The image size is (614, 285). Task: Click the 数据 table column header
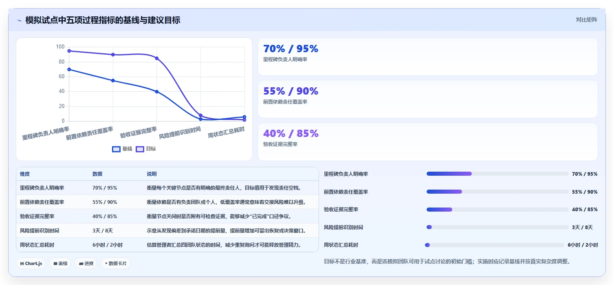tap(97, 174)
